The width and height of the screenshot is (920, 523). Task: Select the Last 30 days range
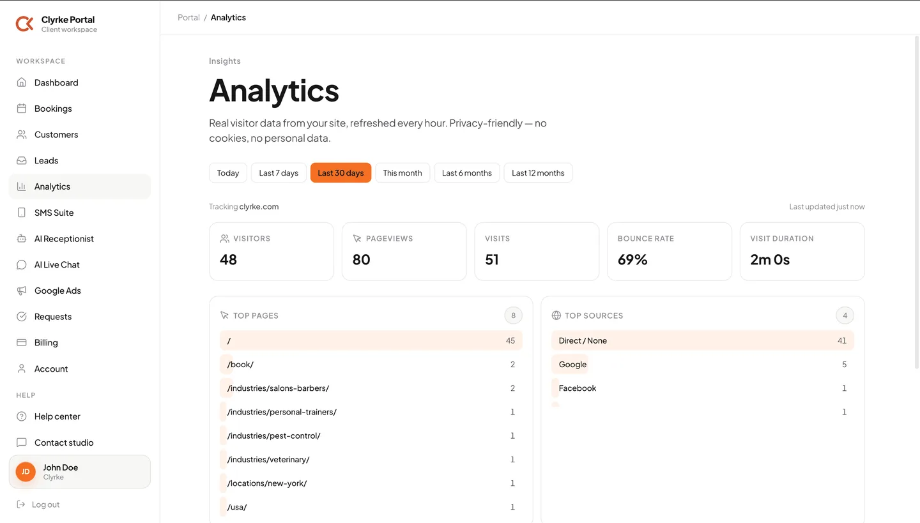pos(341,173)
